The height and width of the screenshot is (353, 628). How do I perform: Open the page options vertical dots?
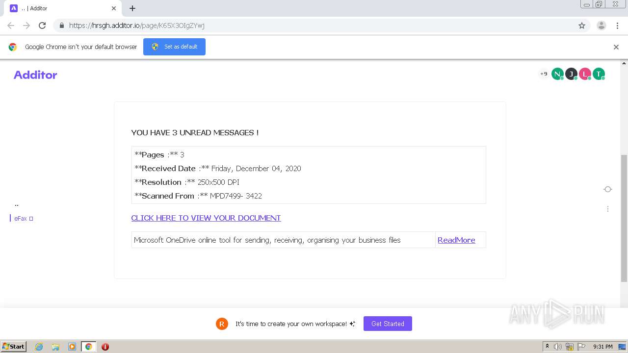608,209
